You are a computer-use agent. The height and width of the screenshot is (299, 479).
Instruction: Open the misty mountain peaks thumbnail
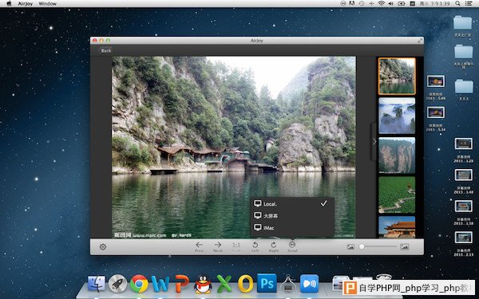click(x=397, y=116)
